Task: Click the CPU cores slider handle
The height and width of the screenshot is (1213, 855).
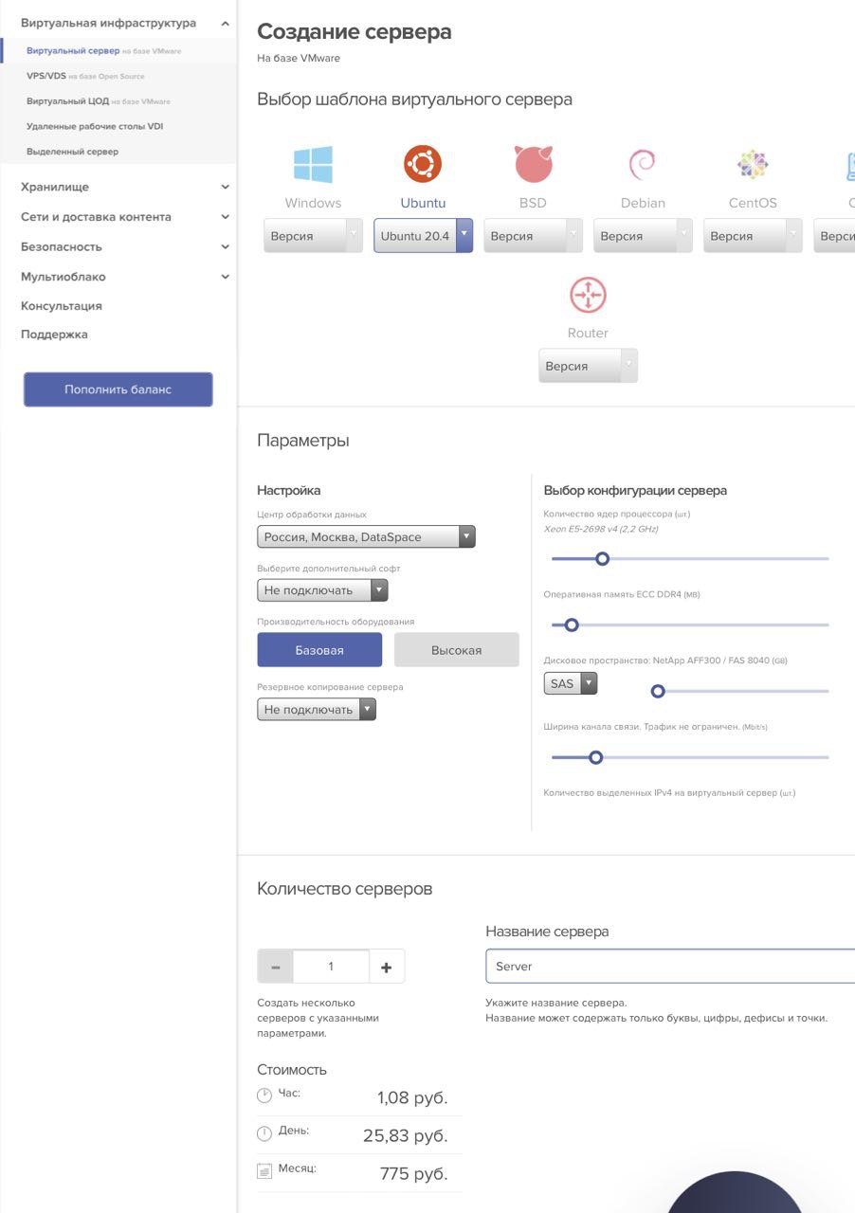Action: point(602,559)
